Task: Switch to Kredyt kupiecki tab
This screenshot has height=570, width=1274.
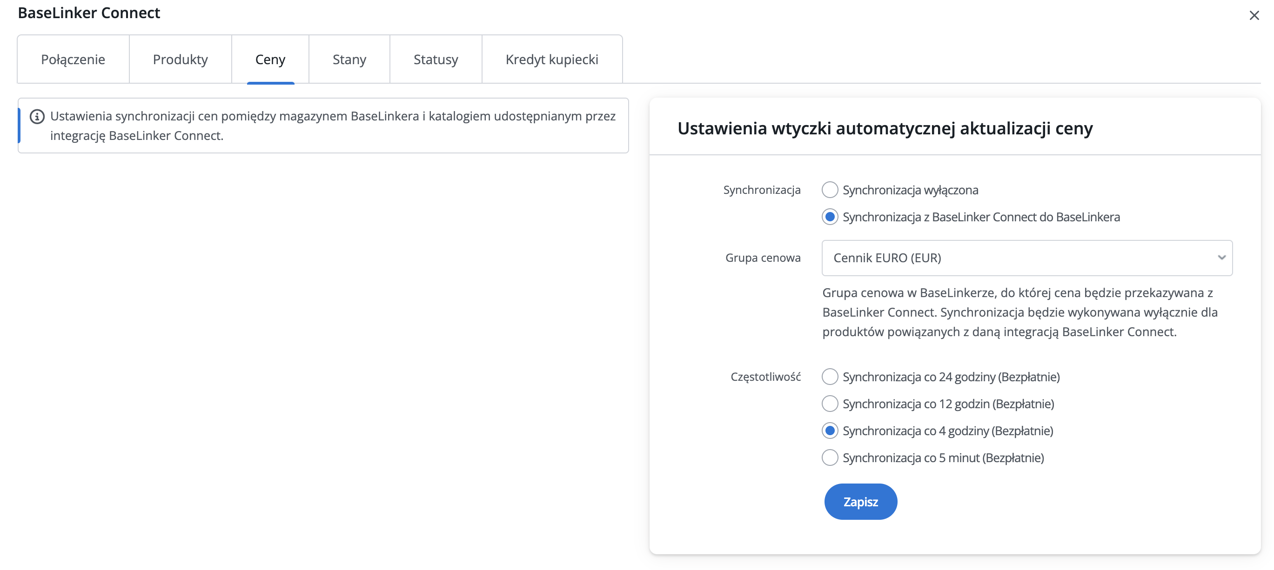Action: [552, 60]
